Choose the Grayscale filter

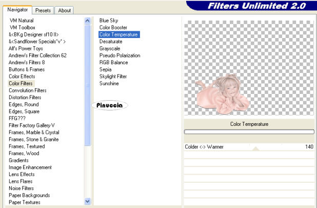click(110, 48)
